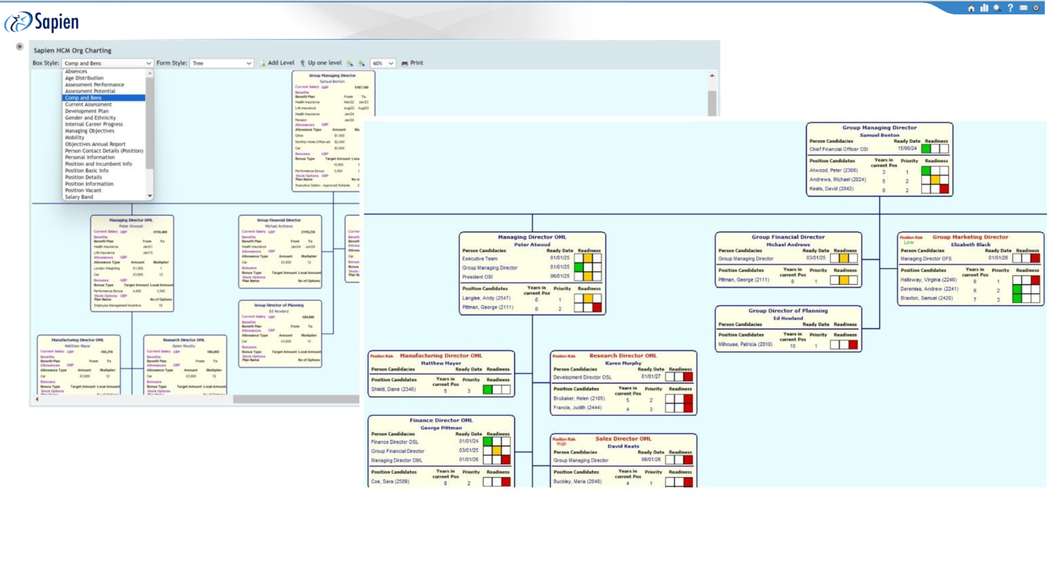Screen dimensions: 1049x587
Task: Click candidate Atwood, Peter (2300)
Action: [833, 171]
